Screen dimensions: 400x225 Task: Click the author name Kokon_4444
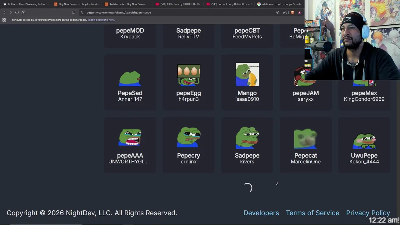tap(364, 162)
